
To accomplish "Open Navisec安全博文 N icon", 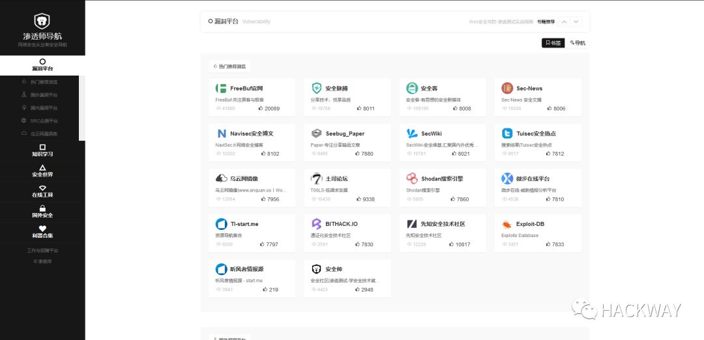I will 221,134.
